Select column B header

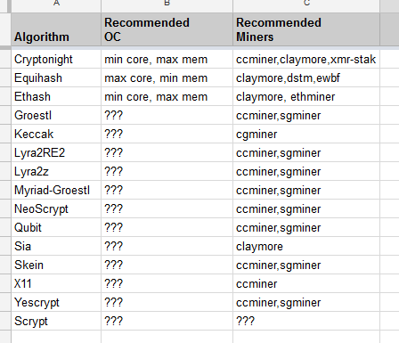[167, 4]
